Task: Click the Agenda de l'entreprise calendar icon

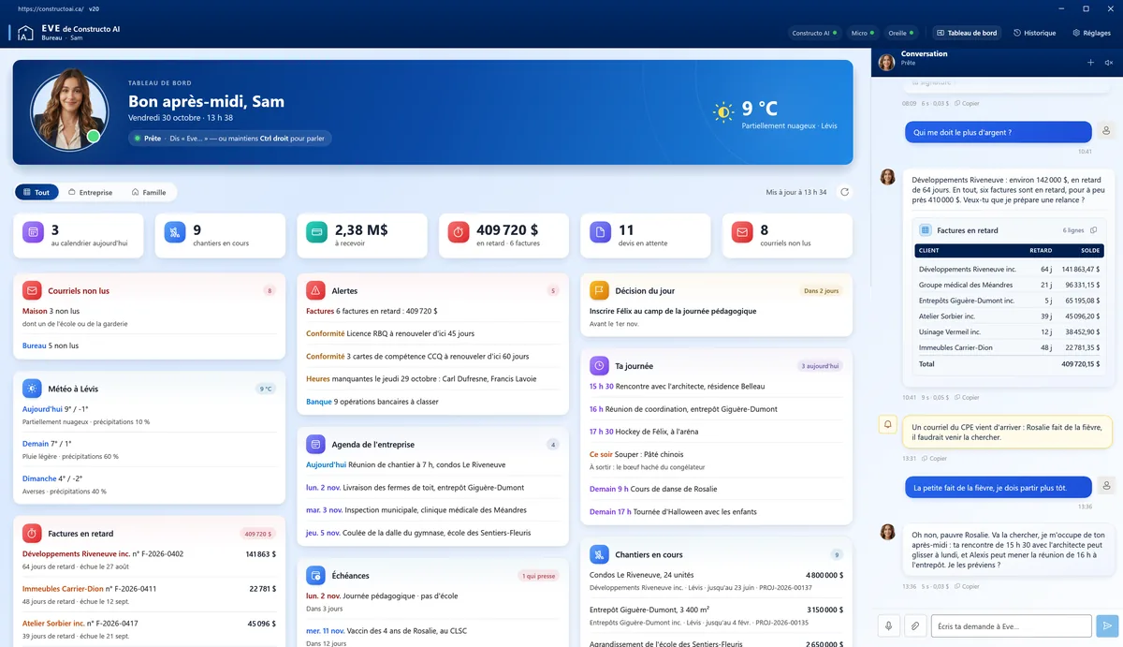Action: click(x=315, y=444)
